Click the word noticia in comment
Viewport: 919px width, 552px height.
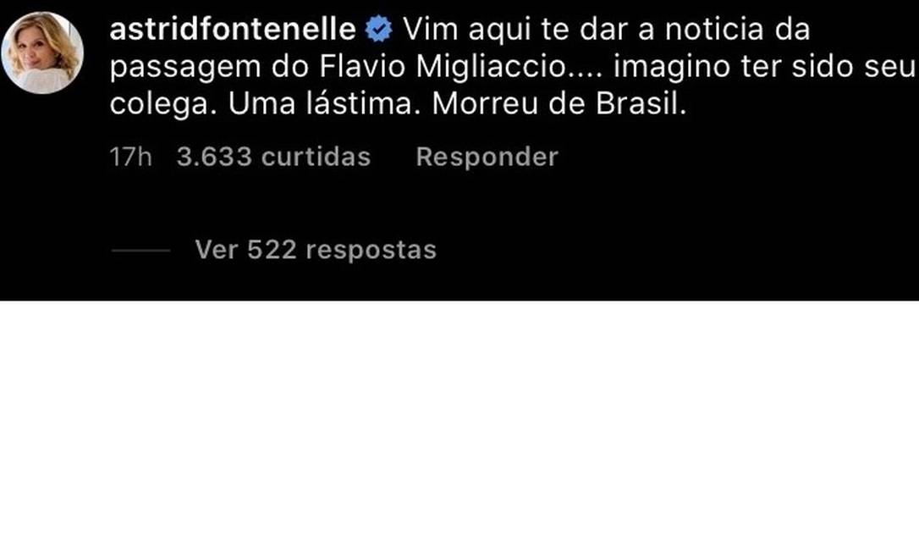(715, 30)
